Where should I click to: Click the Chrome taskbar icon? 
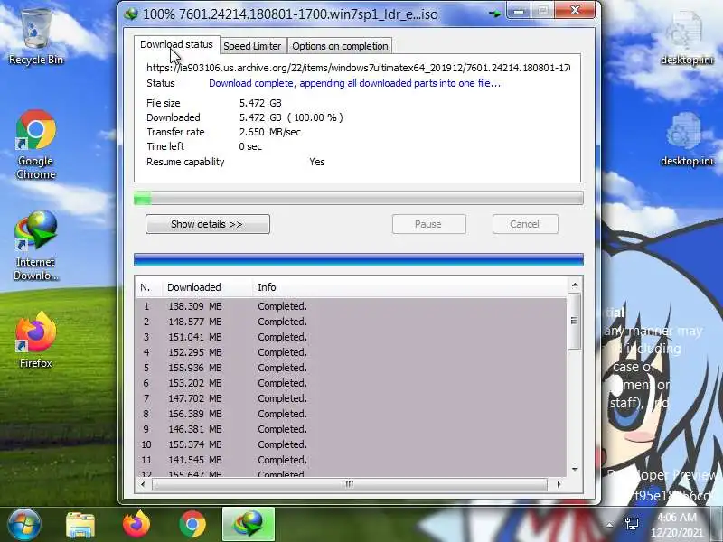coord(192,524)
